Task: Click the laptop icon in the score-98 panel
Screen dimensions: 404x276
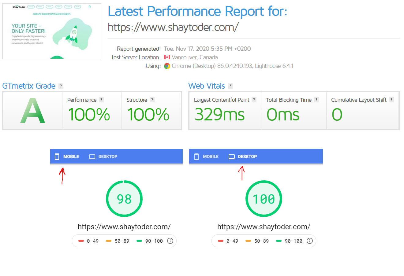Action: tap(92, 157)
